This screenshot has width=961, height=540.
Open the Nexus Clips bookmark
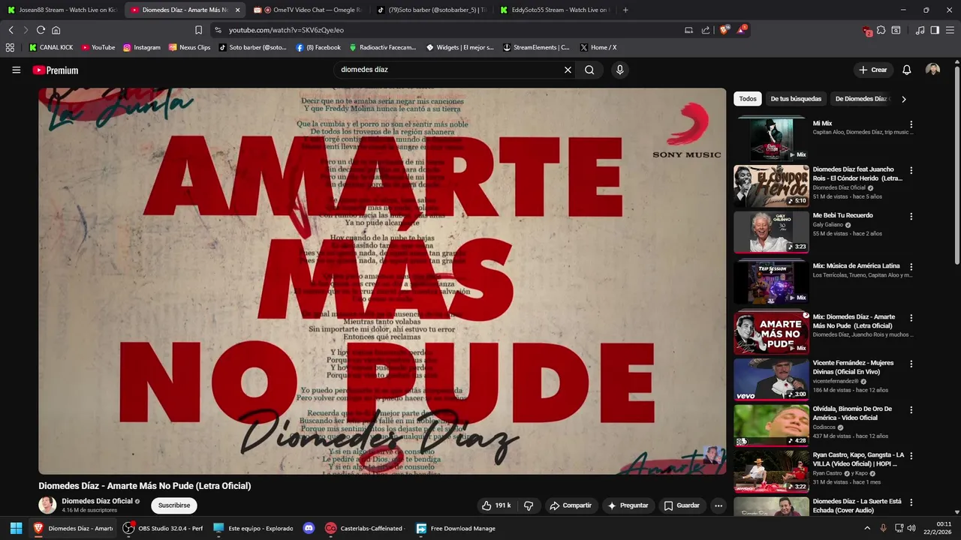coord(189,47)
